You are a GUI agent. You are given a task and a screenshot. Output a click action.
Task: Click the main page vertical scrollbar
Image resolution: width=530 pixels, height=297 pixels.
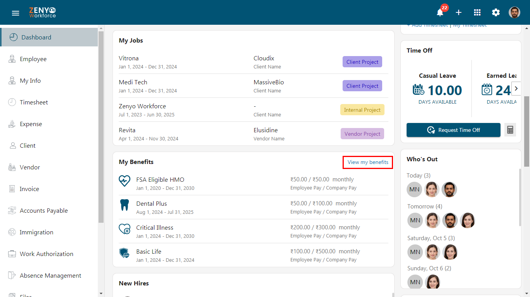point(527,131)
